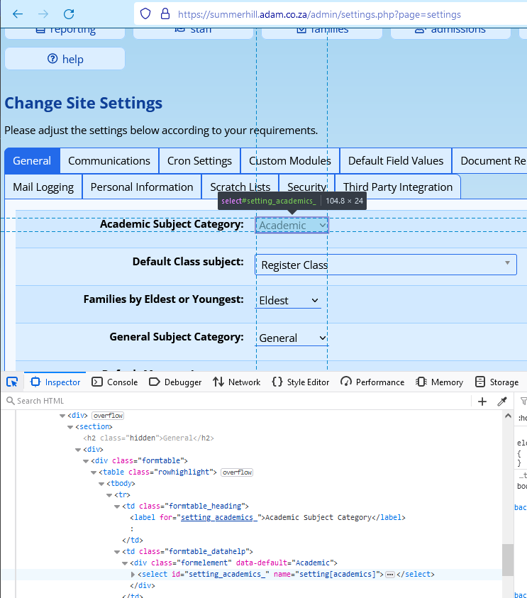Click the element picker icon in DevTools
The height and width of the screenshot is (598, 527).
click(12, 382)
